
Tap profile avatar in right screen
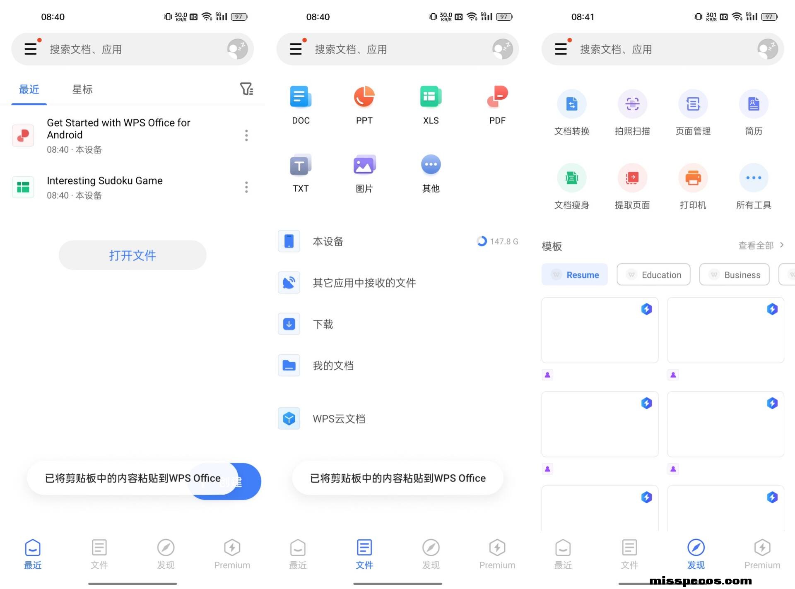tap(767, 49)
